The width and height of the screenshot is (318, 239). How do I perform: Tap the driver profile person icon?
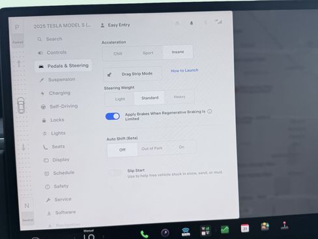tap(102, 25)
